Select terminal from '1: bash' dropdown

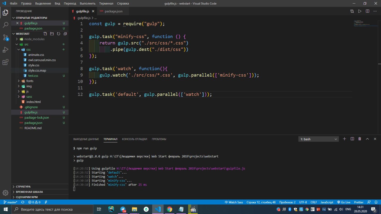pos(318,139)
